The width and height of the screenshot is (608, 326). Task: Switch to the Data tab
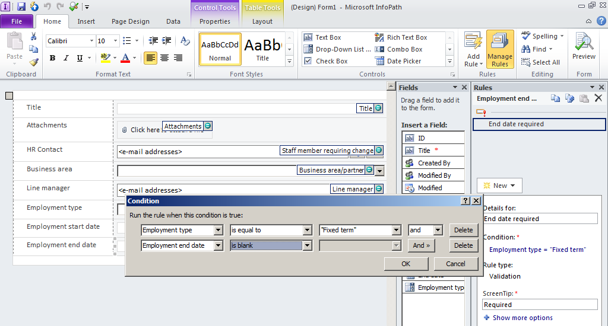click(x=173, y=21)
